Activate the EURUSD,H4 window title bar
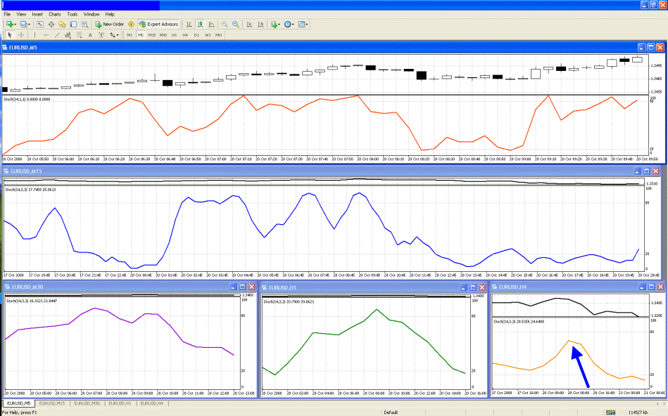This screenshot has width=668, height=416. 578,287
